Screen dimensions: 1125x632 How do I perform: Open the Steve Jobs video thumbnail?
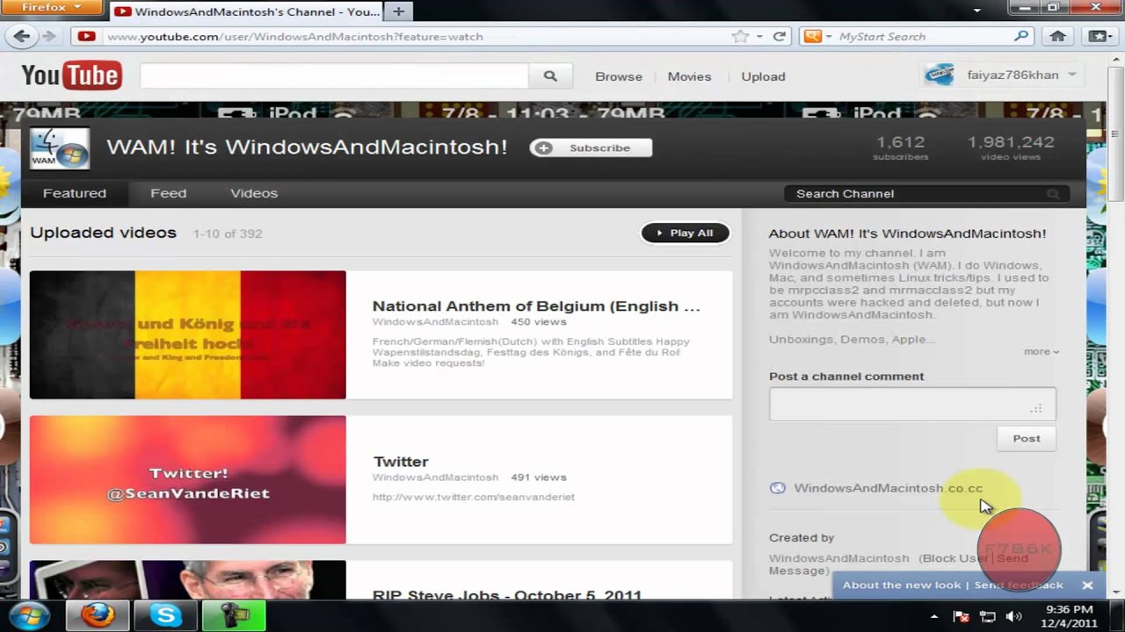click(x=188, y=580)
